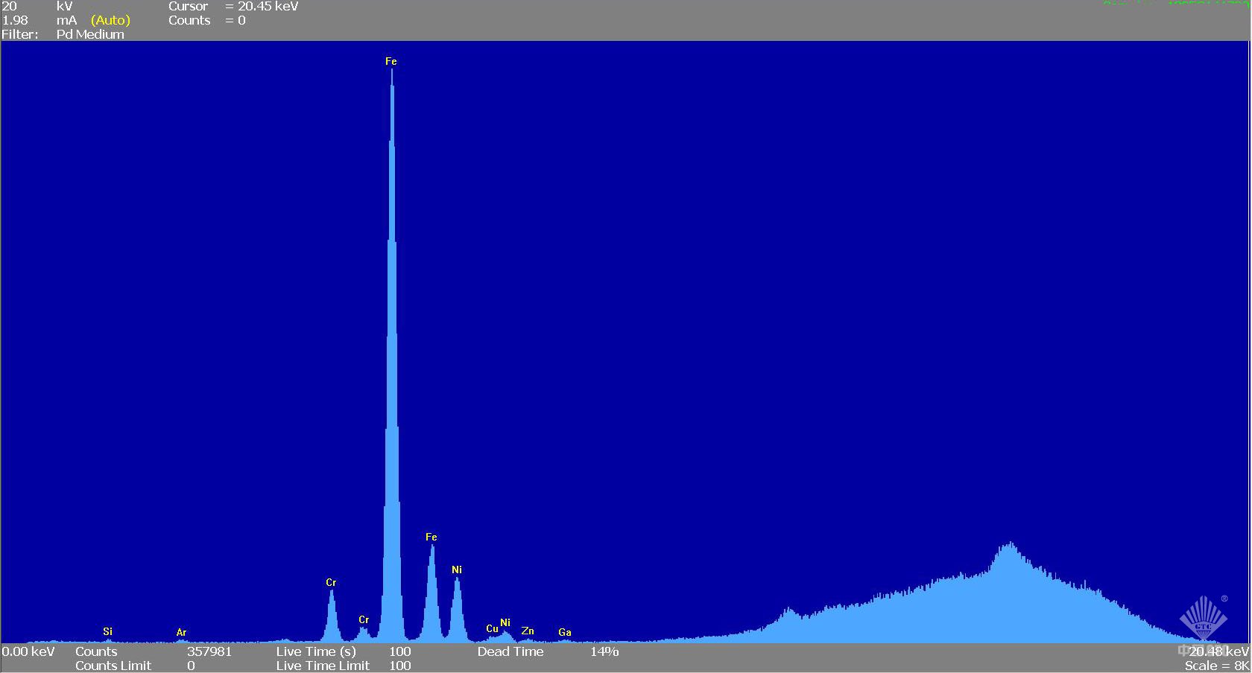Click the Pd Medium filter value
The height and width of the screenshot is (673, 1252).
[x=90, y=34]
